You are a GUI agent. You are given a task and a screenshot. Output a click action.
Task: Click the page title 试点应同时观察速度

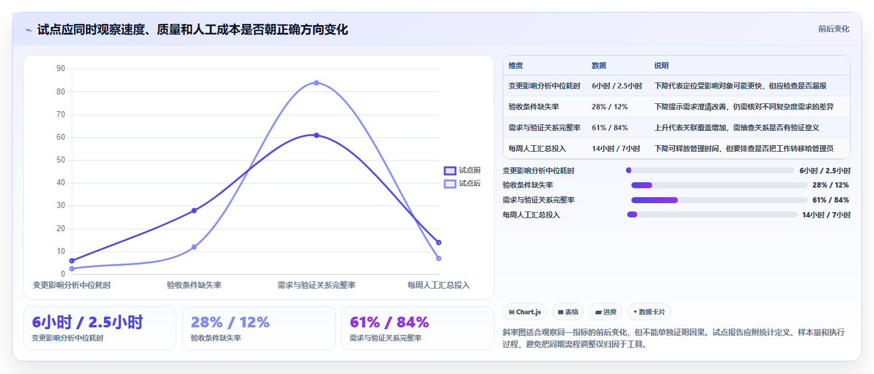(192, 29)
